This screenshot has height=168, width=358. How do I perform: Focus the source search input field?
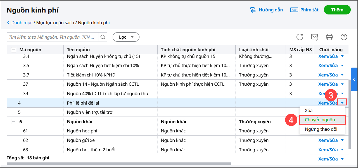[53, 37]
